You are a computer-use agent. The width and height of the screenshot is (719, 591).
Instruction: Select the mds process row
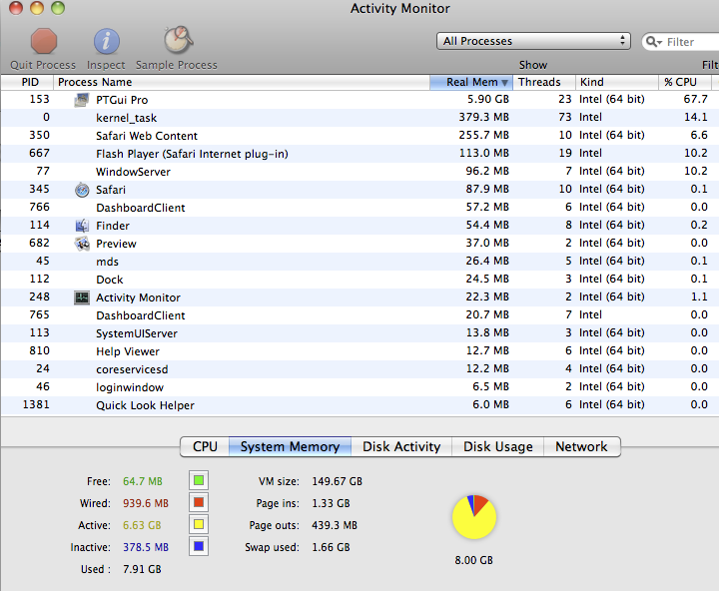click(359, 262)
